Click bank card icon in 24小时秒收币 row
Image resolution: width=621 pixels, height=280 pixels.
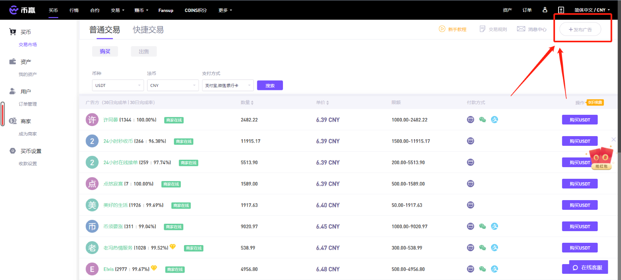pos(470,141)
